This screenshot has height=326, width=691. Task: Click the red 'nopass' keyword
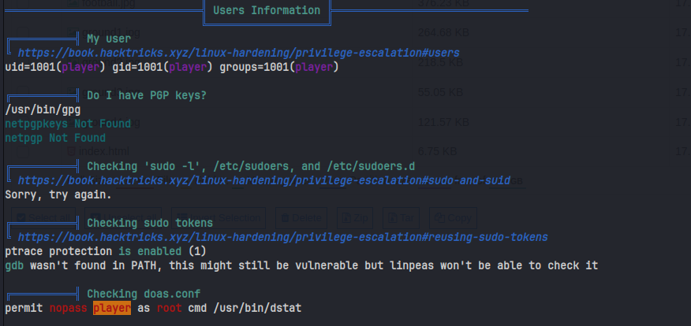[68, 308]
